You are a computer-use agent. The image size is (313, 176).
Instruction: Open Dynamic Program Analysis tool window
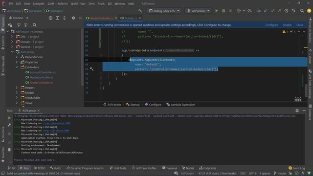(x=85, y=168)
